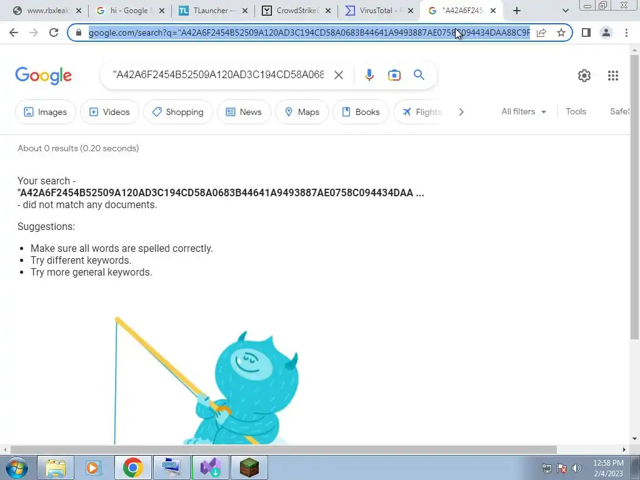Click inside the Google search input field
640x480 pixels.
click(218, 75)
